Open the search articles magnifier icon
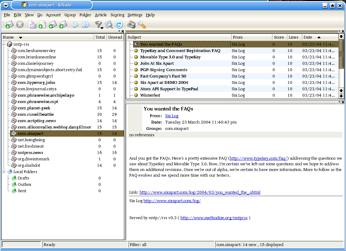 pyautogui.click(x=109, y=24)
